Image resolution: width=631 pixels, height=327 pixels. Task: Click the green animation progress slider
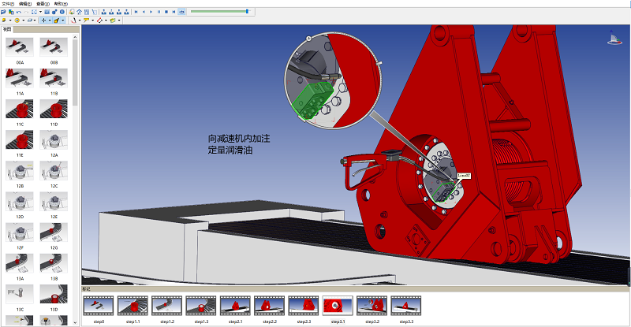[219, 12]
